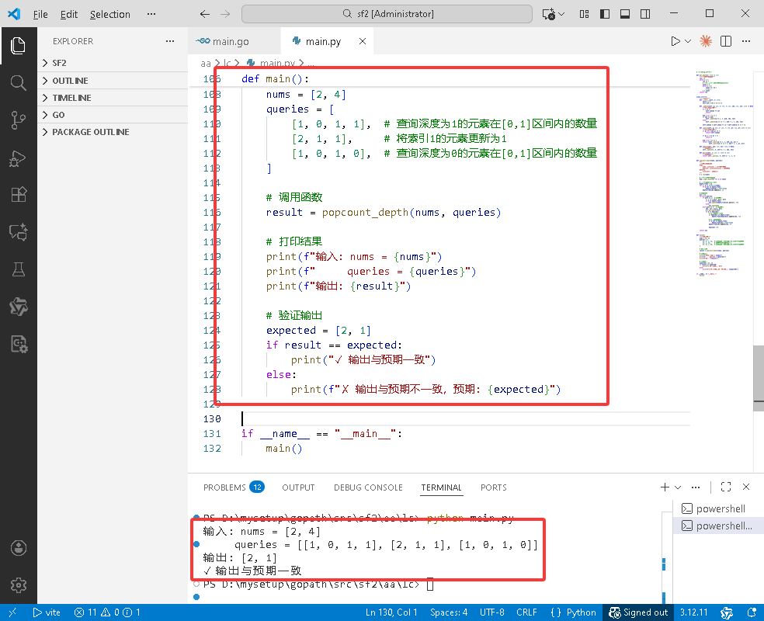Image resolution: width=764 pixels, height=621 pixels.
Task: Expand the PACKAGE OUTLINE section
Action: pyautogui.click(x=113, y=132)
